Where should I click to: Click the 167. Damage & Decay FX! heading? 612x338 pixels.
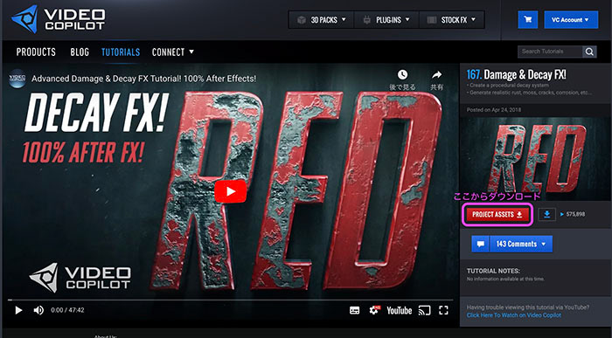[517, 74]
